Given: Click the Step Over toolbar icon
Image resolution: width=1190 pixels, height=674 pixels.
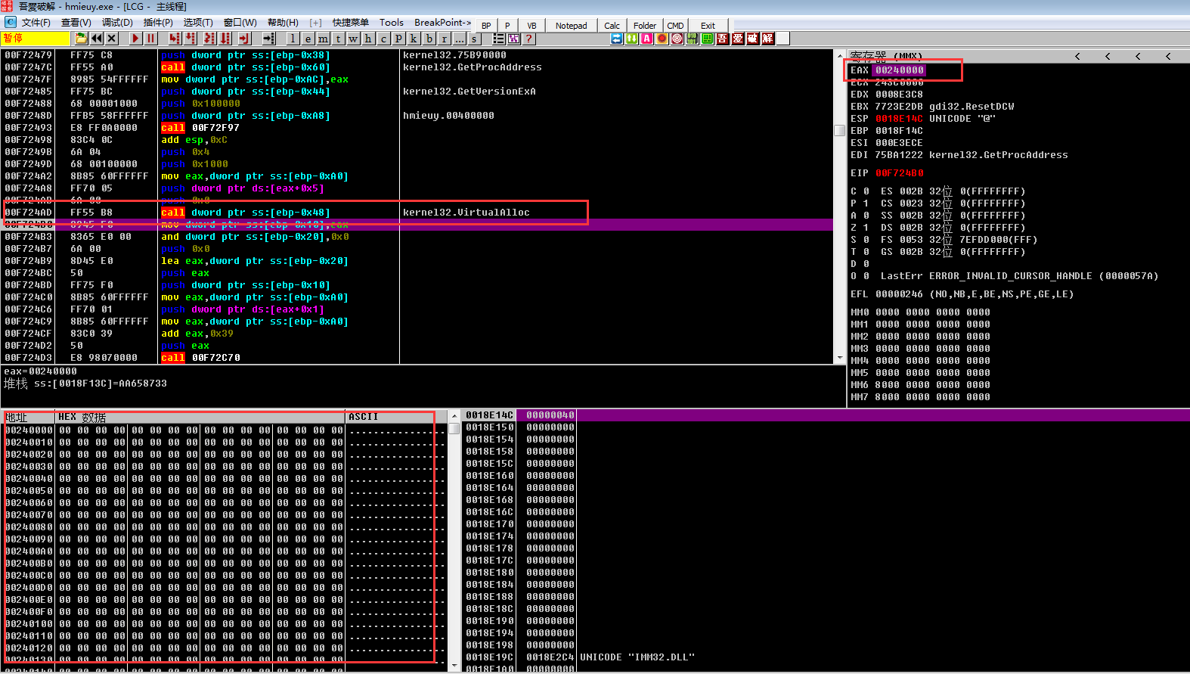Looking at the screenshot, I should pos(191,39).
